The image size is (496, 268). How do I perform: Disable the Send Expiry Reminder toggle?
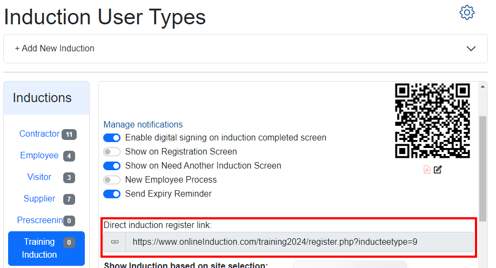click(112, 194)
